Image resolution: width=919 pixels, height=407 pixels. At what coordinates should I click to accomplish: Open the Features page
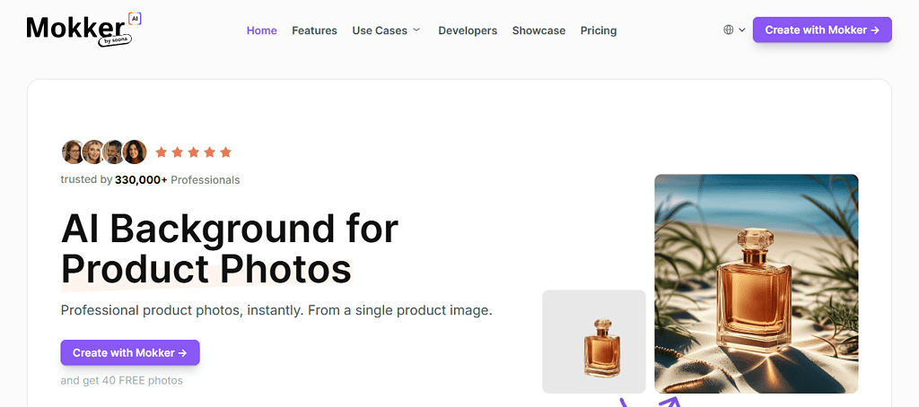tap(314, 30)
